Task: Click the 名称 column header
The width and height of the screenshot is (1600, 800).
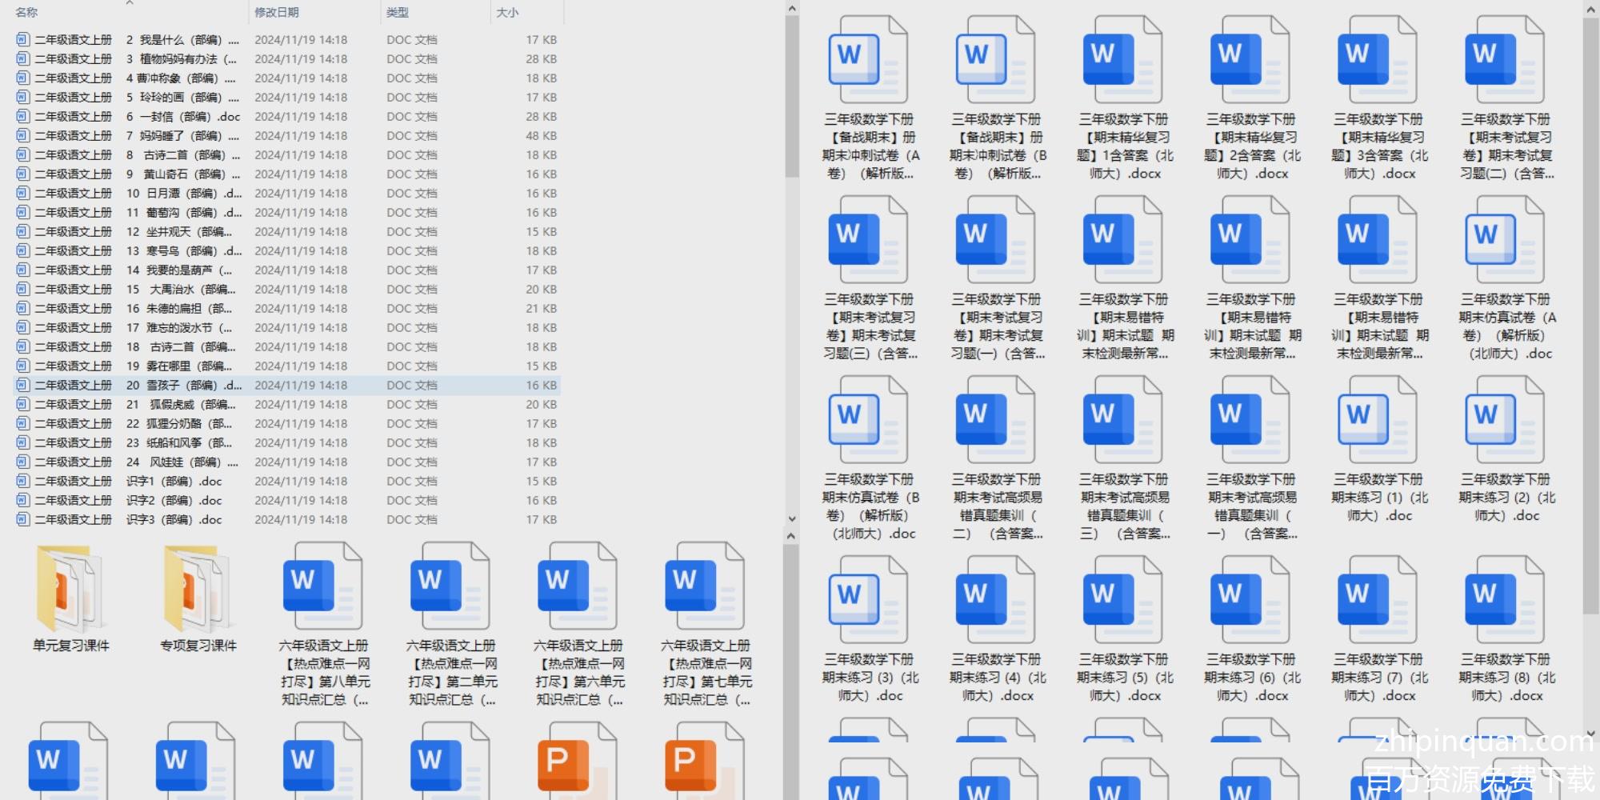Action: pyautogui.click(x=26, y=13)
